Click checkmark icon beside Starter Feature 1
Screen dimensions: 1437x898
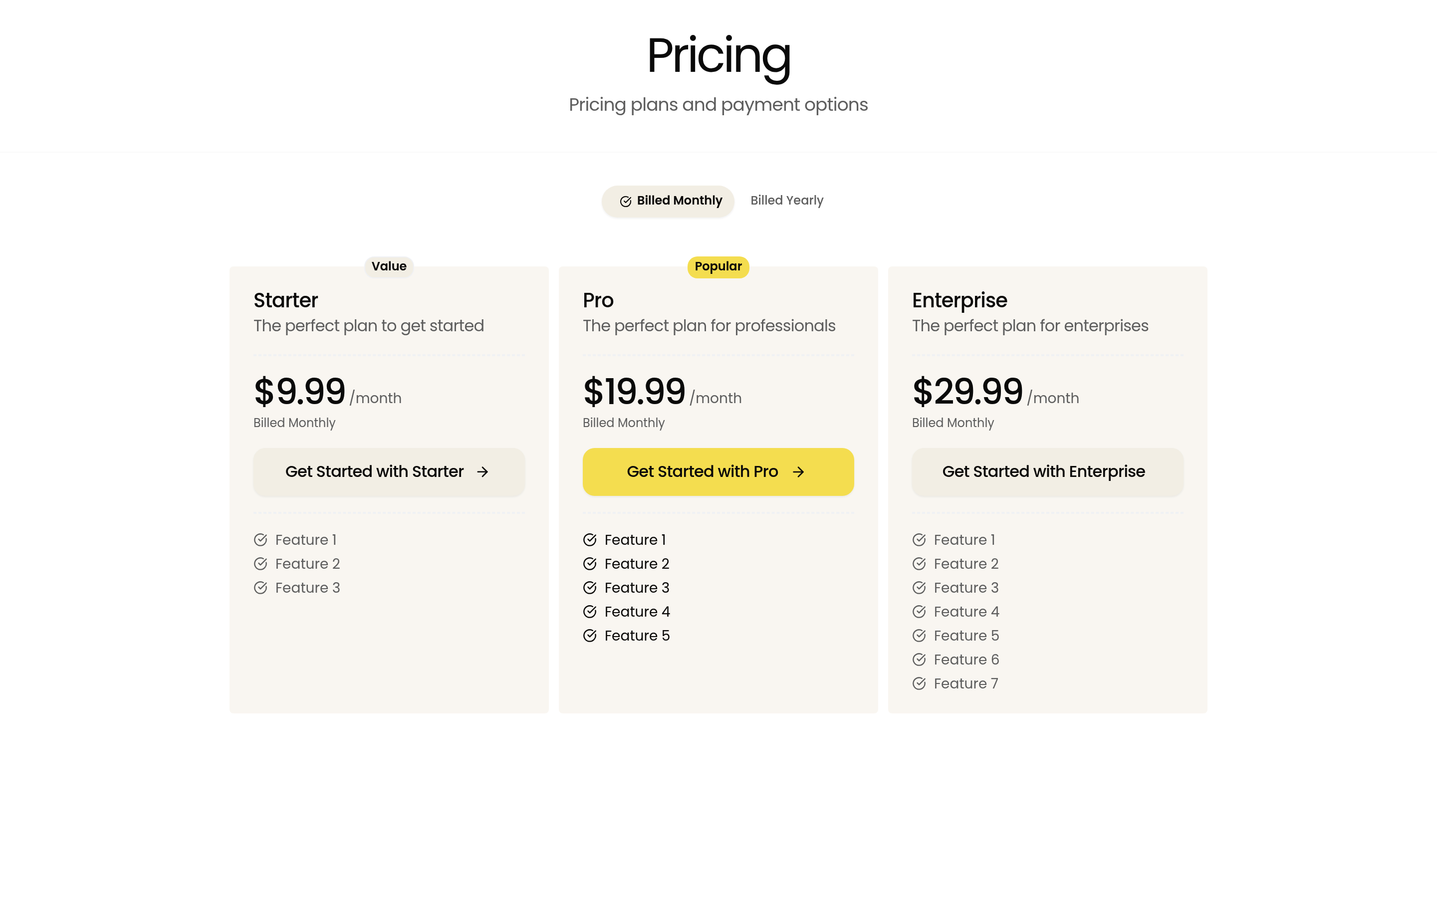260,540
